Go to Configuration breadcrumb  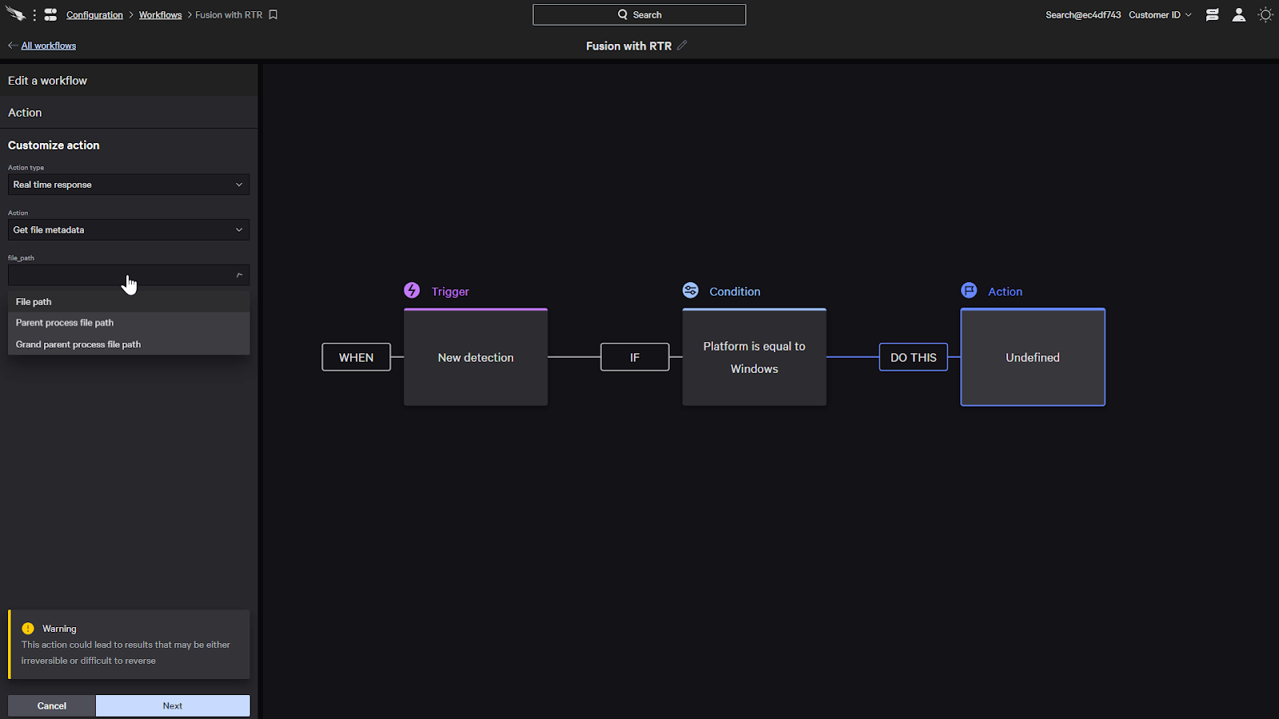point(94,14)
